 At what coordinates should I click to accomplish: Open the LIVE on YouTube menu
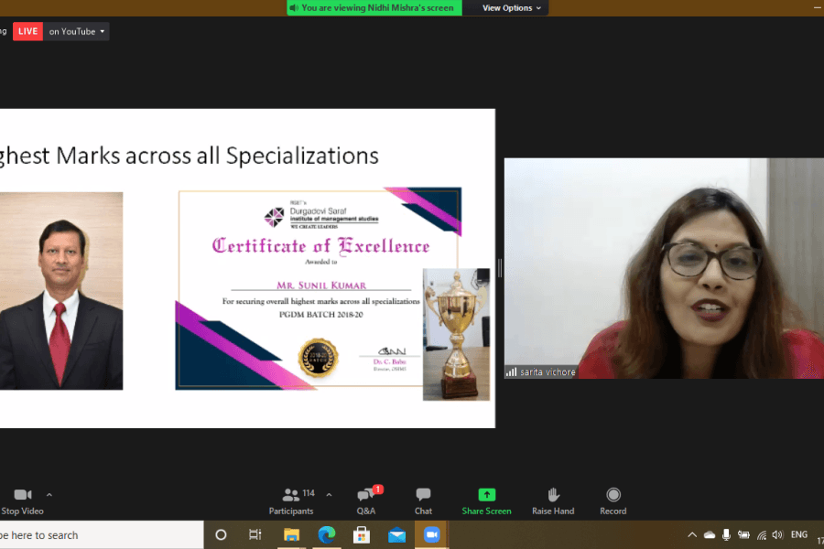tap(77, 31)
